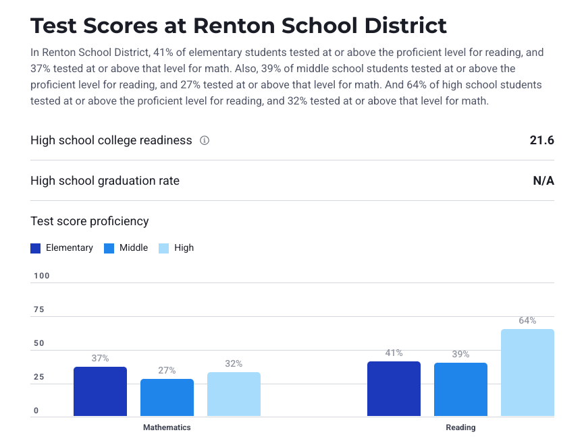The width and height of the screenshot is (584, 447).
Task: Click the Elementary dark blue legend swatch
Action: click(x=36, y=248)
